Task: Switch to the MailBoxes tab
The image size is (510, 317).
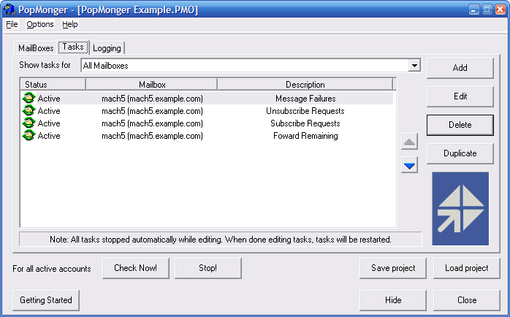Action: click(35, 48)
